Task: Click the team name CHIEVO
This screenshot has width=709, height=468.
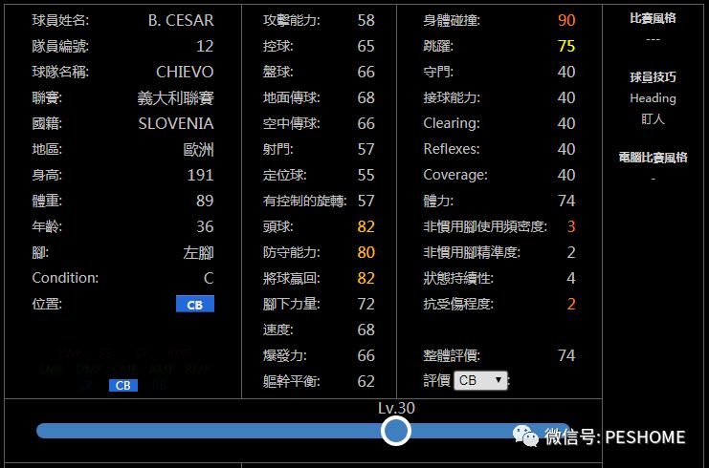Action: pos(185,72)
